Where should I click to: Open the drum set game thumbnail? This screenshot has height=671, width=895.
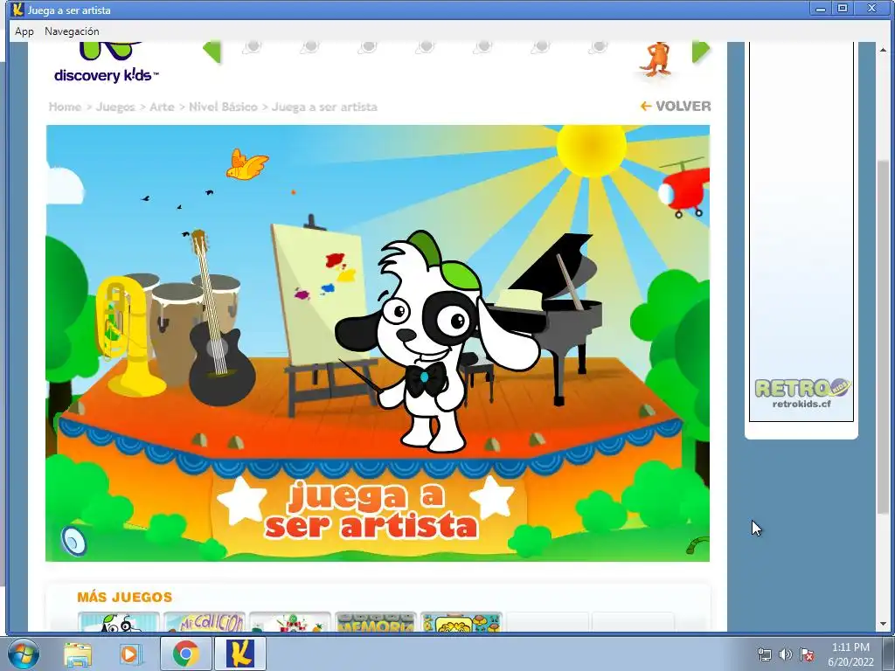tap(290, 622)
